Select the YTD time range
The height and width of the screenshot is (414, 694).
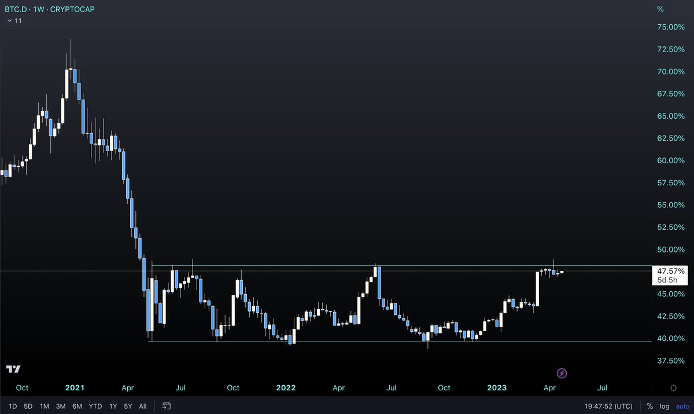click(95, 406)
